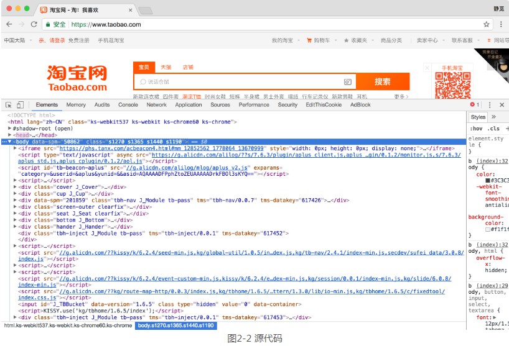Select html breadcrumb in DevTools footer
Screen dimensions: 509x346
[68, 326]
